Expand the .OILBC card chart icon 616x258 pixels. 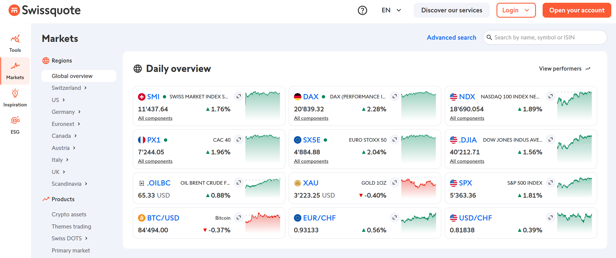point(239,182)
